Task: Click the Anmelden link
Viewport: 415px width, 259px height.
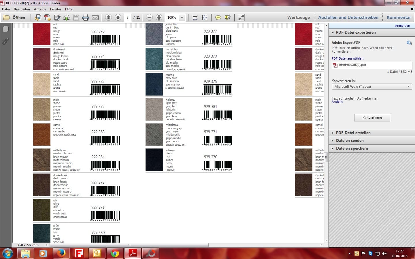Action: point(402,26)
